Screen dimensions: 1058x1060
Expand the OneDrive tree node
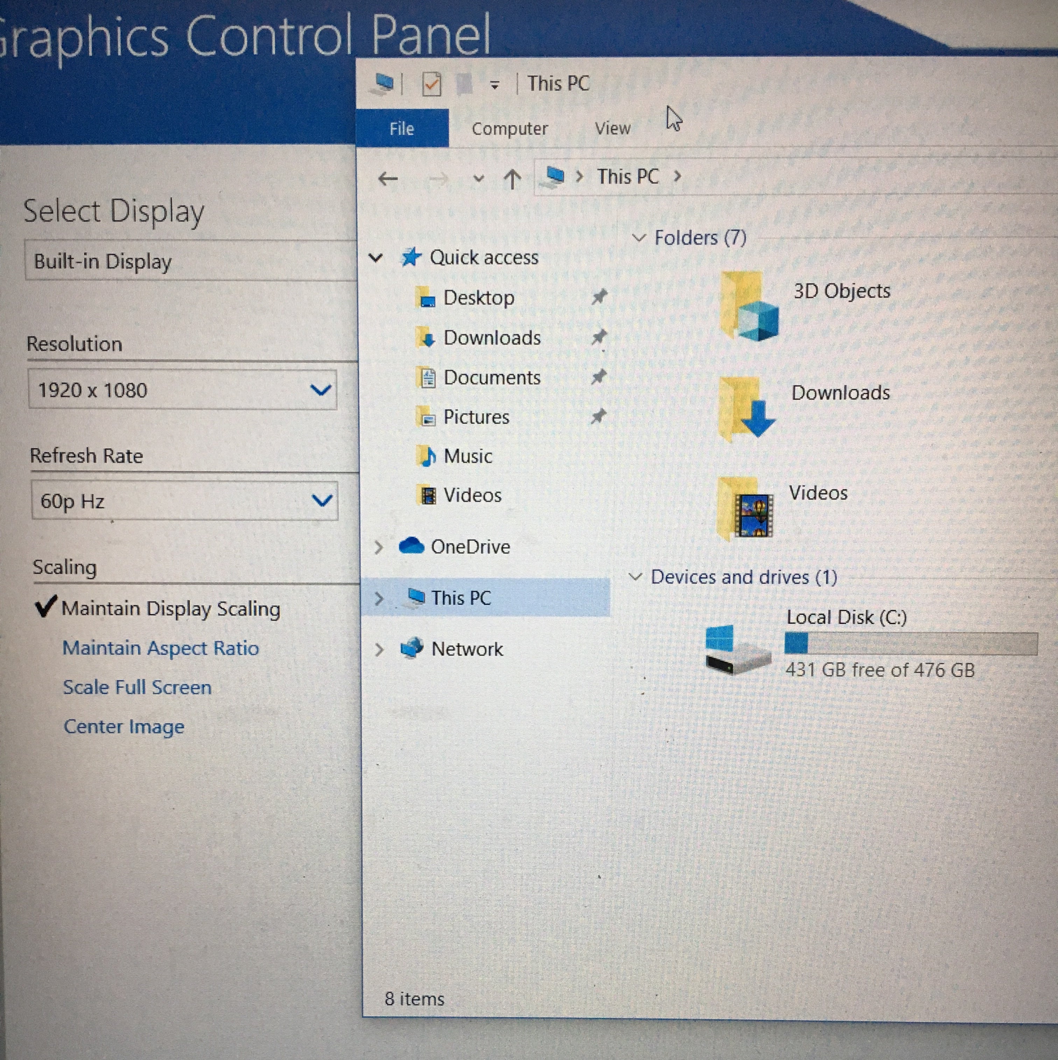[x=379, y=547]
